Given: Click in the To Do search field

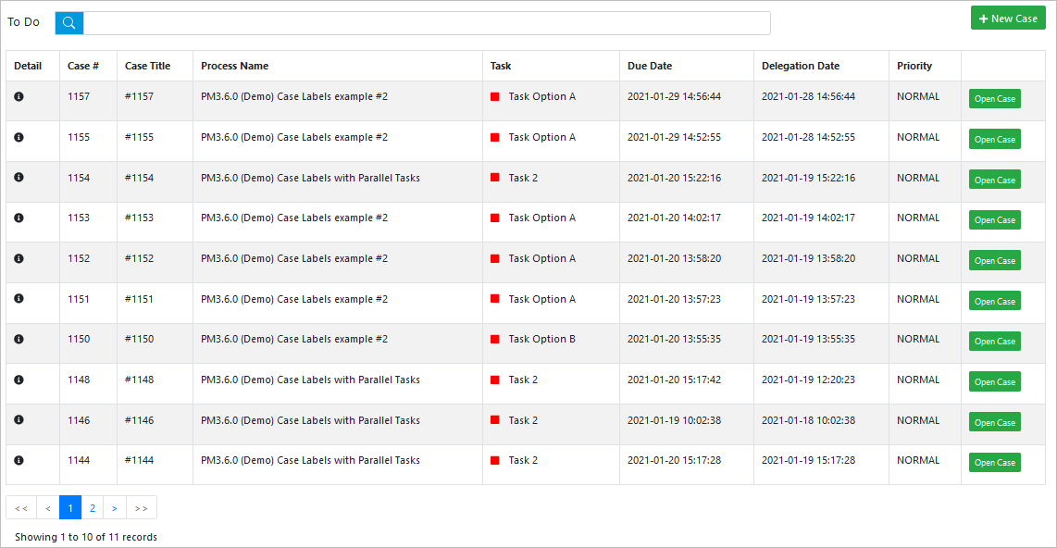Looking at the screenshot, I should [x=426, y=23].
